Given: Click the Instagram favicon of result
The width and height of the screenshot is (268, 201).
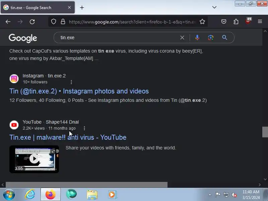Looking at the screenshot, I should [x=14, y=79].
